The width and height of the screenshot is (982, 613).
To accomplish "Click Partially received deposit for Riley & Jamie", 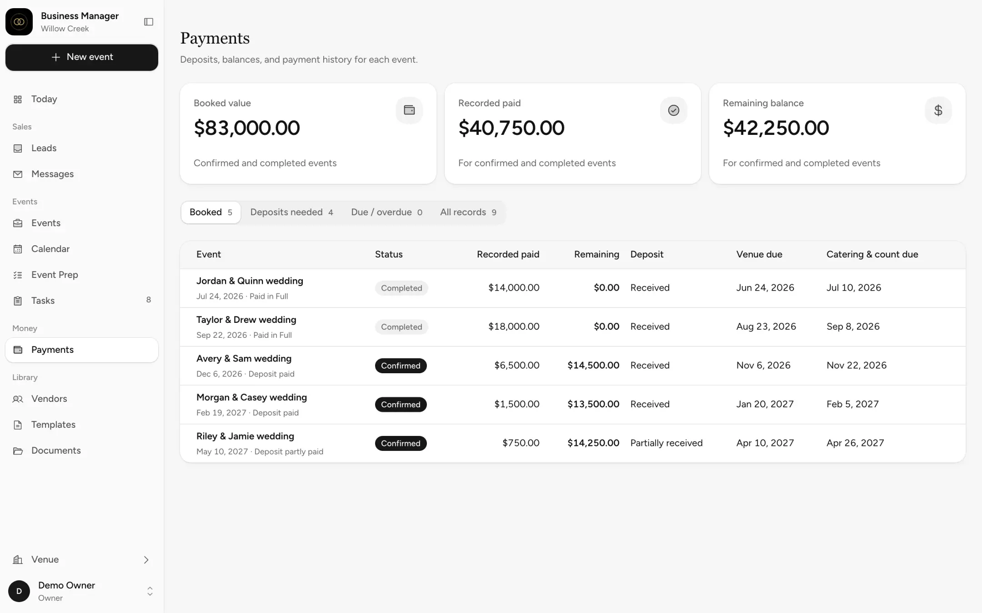I will tap(666, 443).
